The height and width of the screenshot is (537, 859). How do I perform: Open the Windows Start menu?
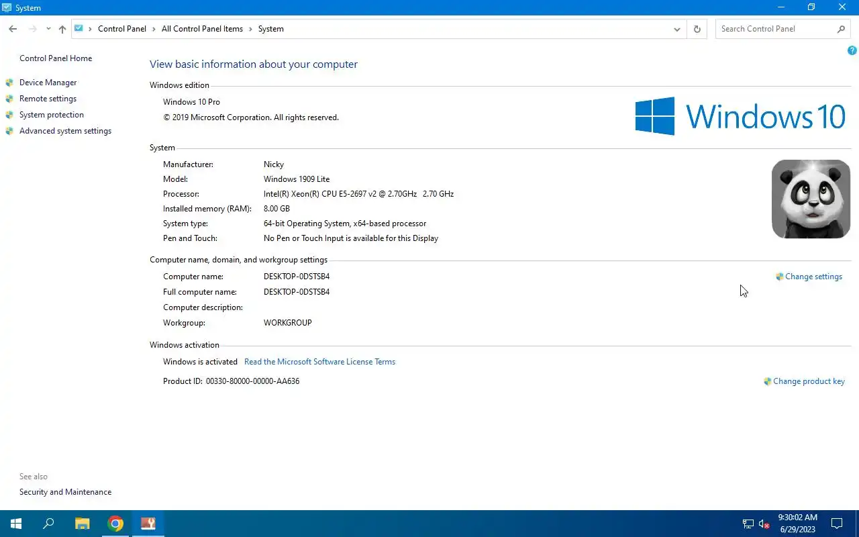pyautogui.click(x=16, y=524)
